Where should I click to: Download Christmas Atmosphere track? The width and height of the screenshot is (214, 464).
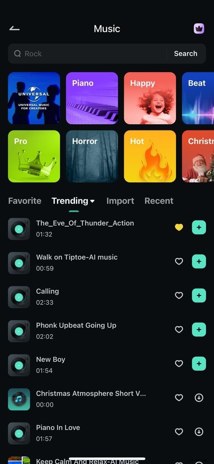tap(199, 398)
